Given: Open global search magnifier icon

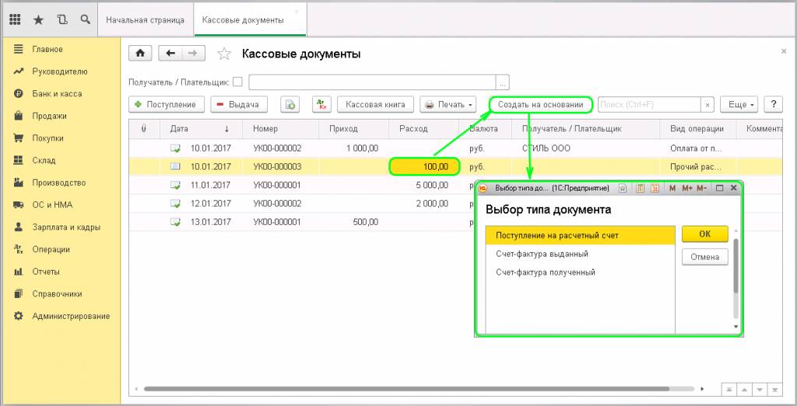Looking at the screenshot, I should (86, 19).
